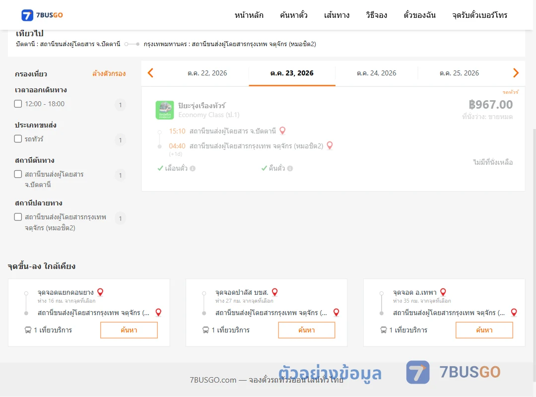Click the ปิยะรุ่งเรืองทัวร์ operator name
536x397 pixels.
point(201,105)
